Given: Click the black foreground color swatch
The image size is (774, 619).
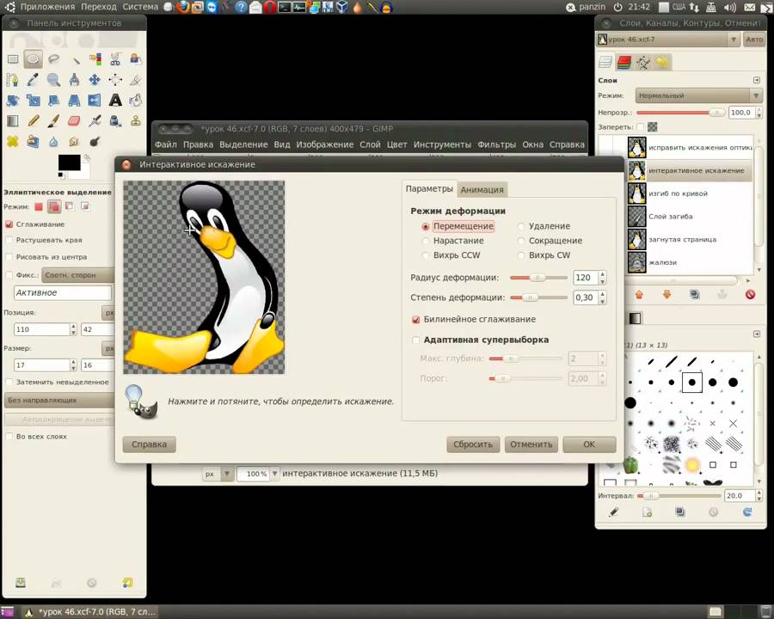Looking at the screenshot, I should 69,162.
